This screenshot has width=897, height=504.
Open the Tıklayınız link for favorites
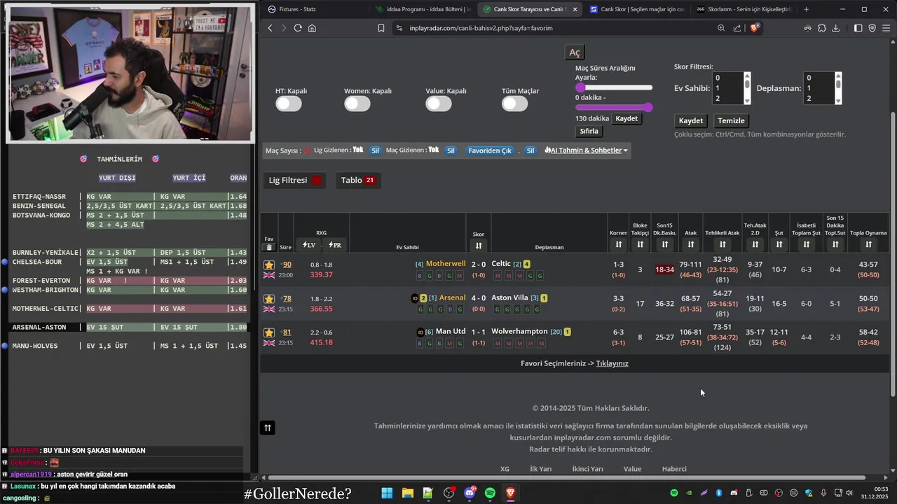pyautogui.click(x=612, y=364)
